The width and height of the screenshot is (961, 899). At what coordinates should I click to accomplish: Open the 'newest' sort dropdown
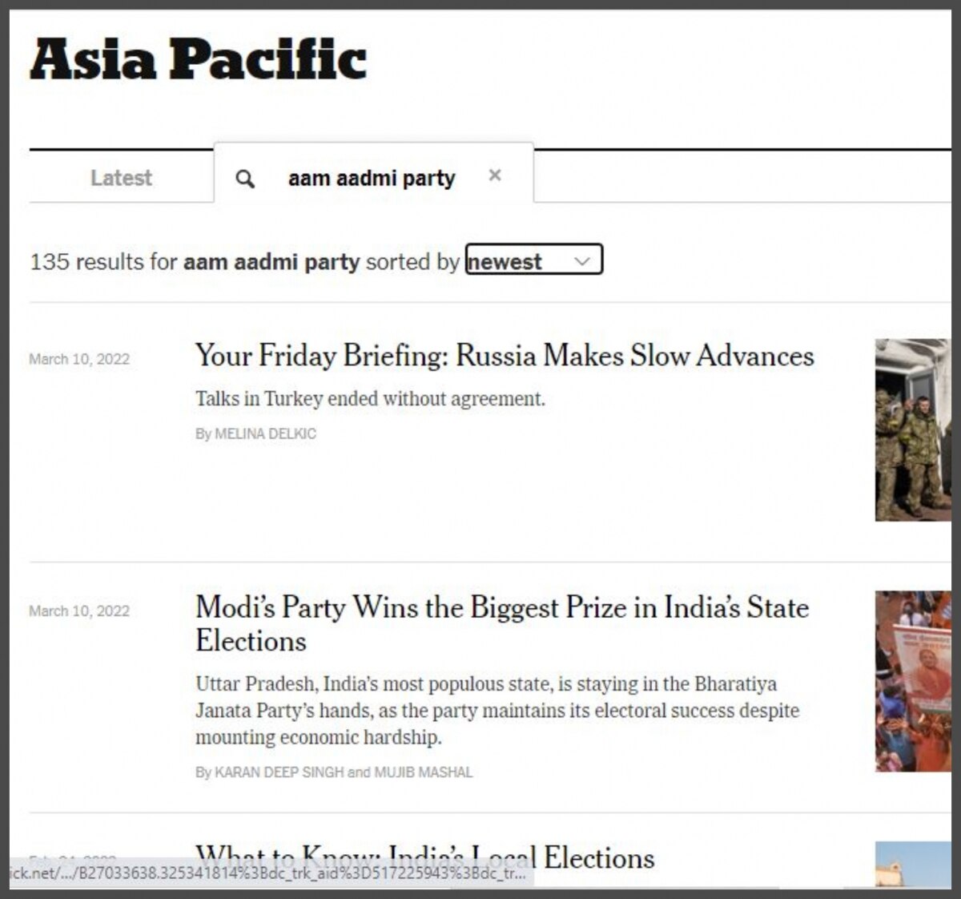pos(533,260)
